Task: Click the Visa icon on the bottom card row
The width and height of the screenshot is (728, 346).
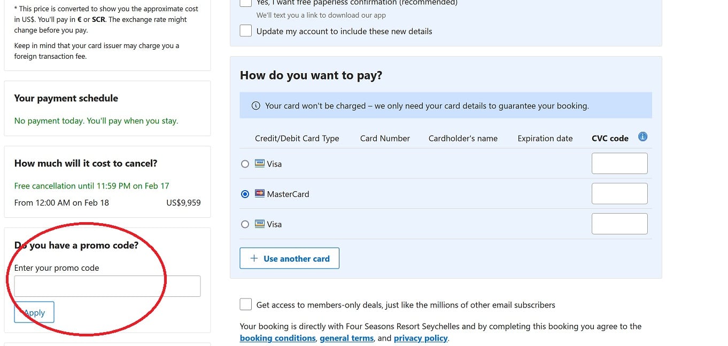Action: coord(260,224)
